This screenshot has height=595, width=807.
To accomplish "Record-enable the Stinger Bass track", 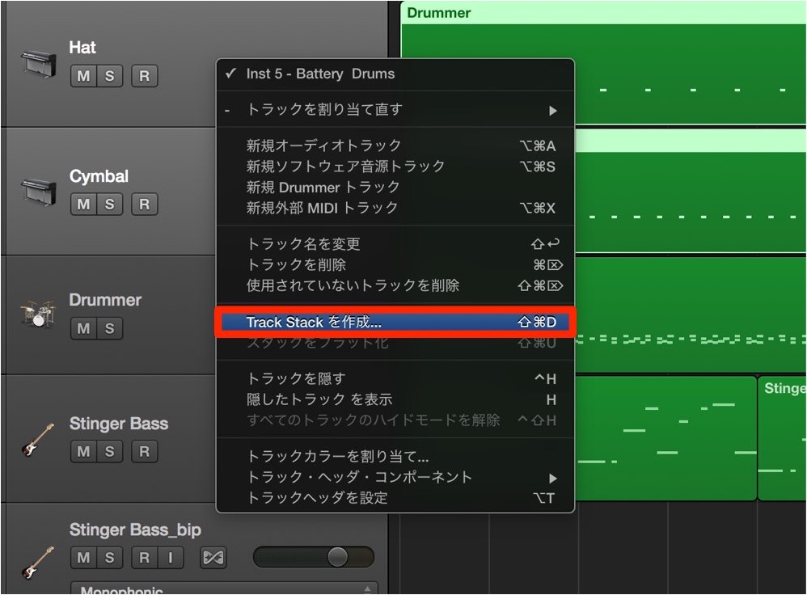I will click(x=144, y=451).
